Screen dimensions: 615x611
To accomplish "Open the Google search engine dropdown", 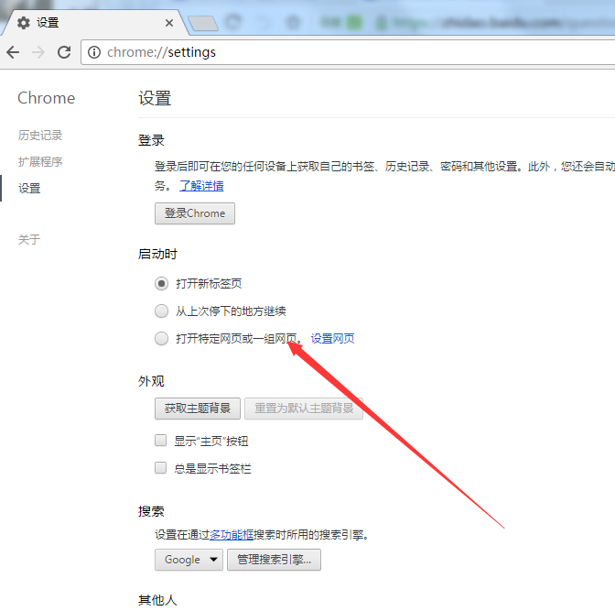I will pos(189,560).
